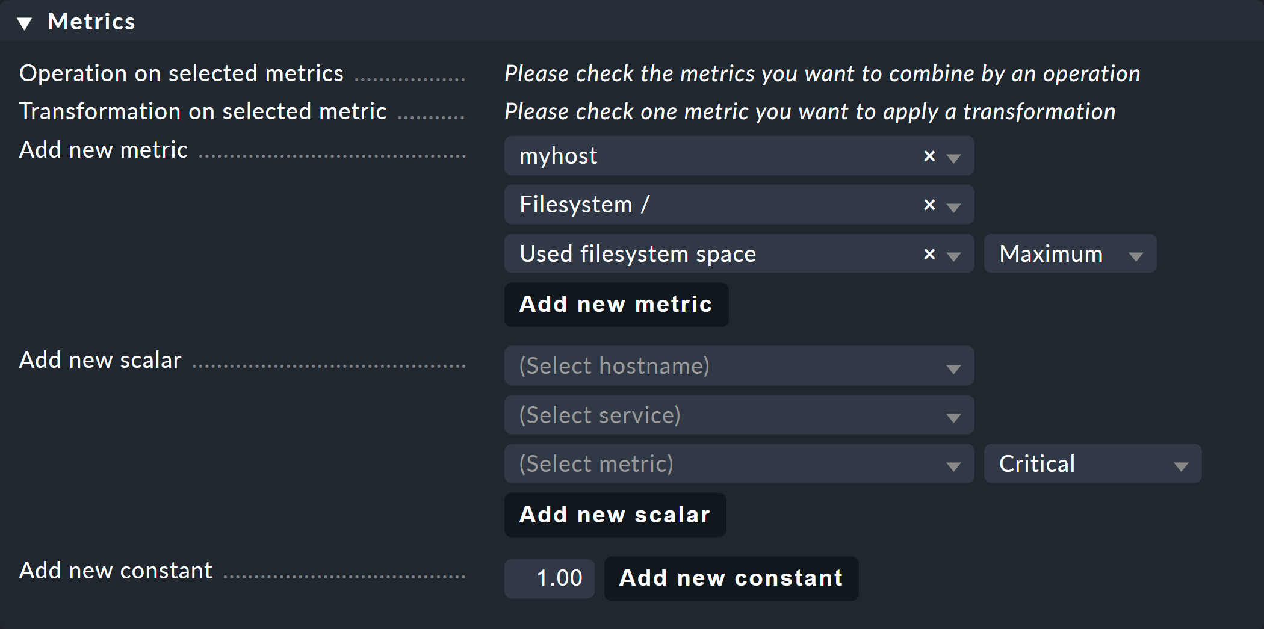Click the Add new scalar button
Viewport: 1264px width, 629px height.
tap(615, 515)
